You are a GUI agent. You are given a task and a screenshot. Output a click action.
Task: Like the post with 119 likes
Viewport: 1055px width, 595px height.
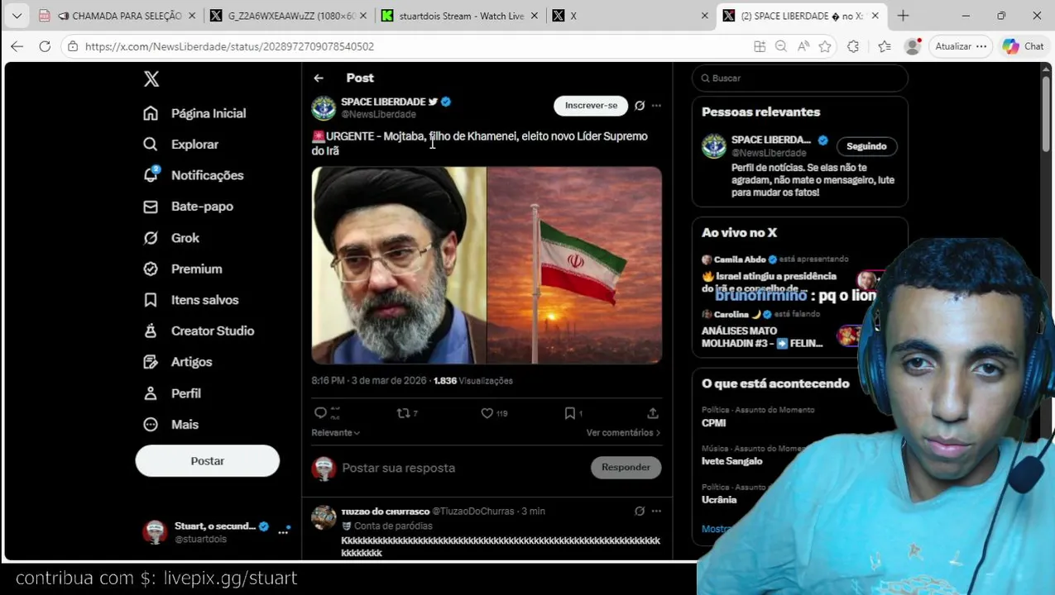pos(487,413)
